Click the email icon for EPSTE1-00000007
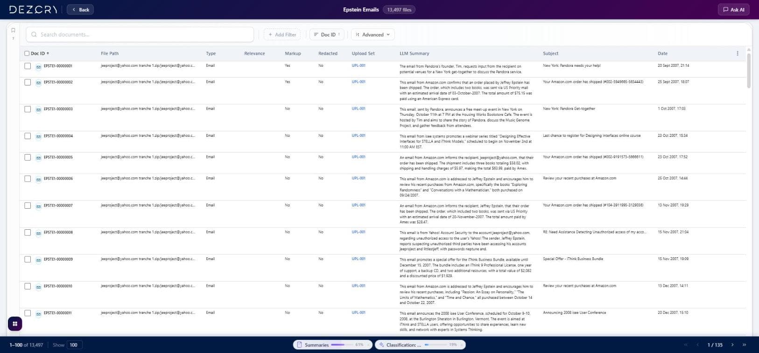This screenshot has width=759, height=353. click(38, 206)
